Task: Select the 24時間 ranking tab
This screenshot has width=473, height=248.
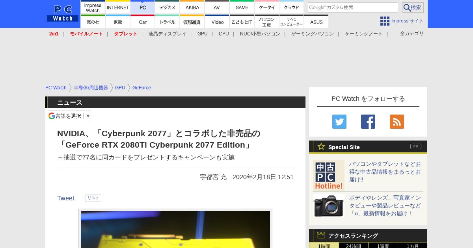Action: click(354, 245)
